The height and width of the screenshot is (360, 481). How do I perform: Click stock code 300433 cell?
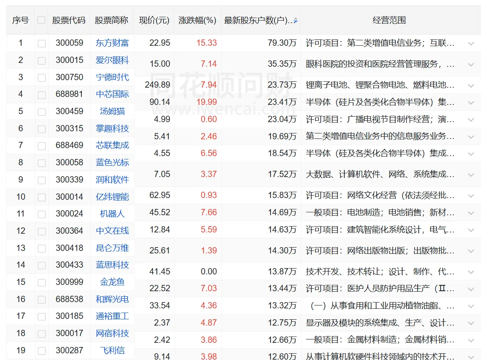pos(69,265)
